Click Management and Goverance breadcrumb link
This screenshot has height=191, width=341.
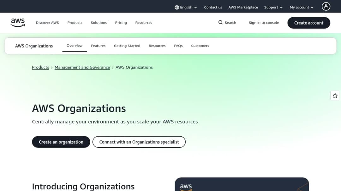coord(82,67)
